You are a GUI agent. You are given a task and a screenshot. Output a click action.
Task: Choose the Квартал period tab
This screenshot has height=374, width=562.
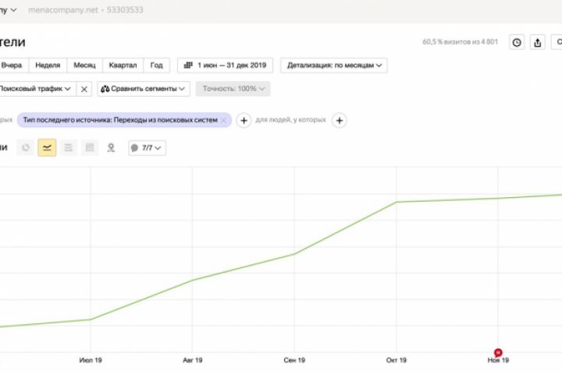click(x=123, y=65)
